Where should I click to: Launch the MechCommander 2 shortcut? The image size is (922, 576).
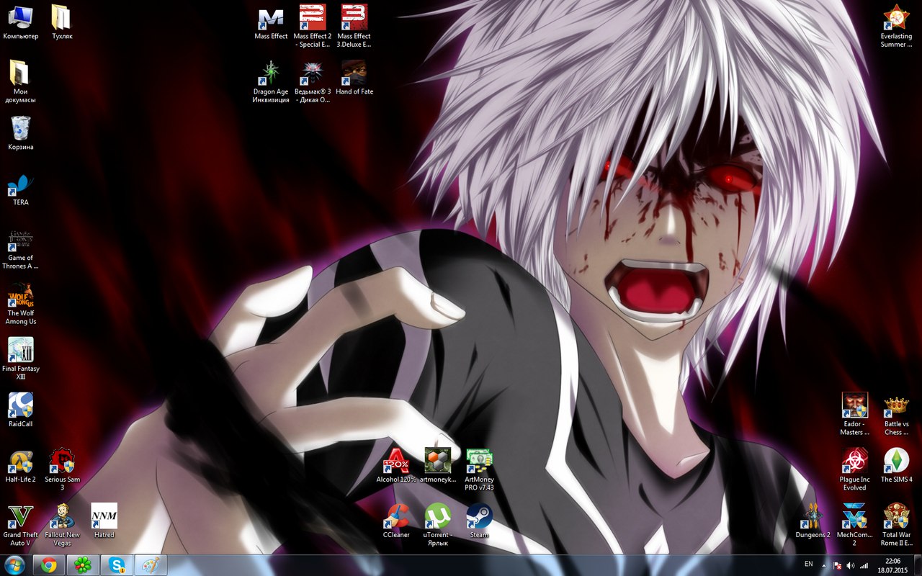(x=855, y=525)
